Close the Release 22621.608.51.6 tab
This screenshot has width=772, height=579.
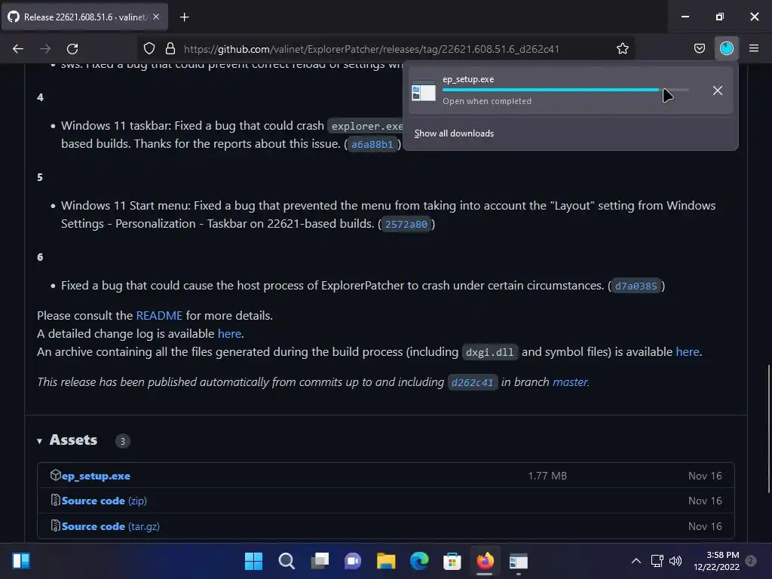pos(156,17)
